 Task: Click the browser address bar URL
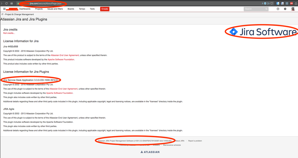[x=45, y=3]
